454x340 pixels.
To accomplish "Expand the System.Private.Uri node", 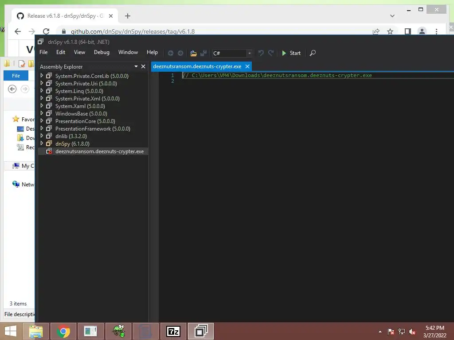I will 42,83.
